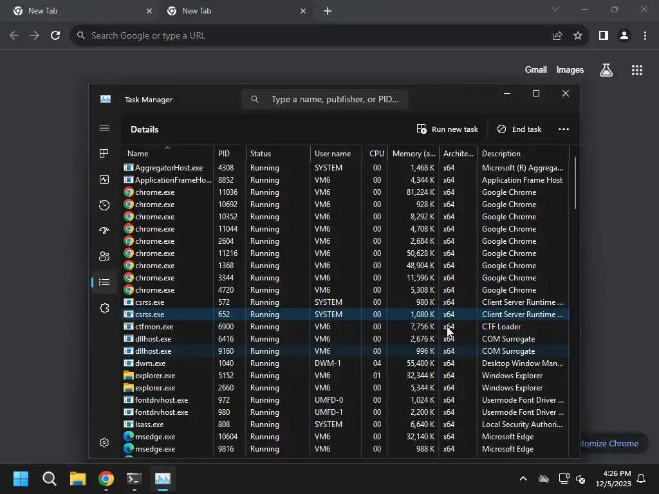This screenshot has height=494, width=659.
Task: Select fontdrvhost.exe with PID 972
Action: (x=345, y=400)
